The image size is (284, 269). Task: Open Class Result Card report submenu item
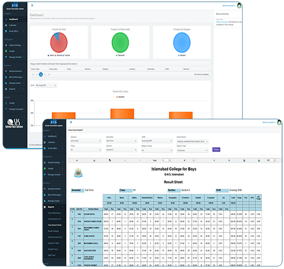[54, 219]
